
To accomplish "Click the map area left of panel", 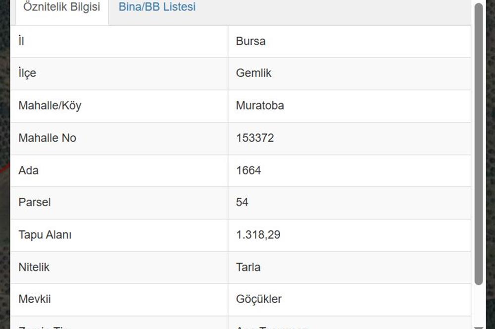I will pos(5,164).
